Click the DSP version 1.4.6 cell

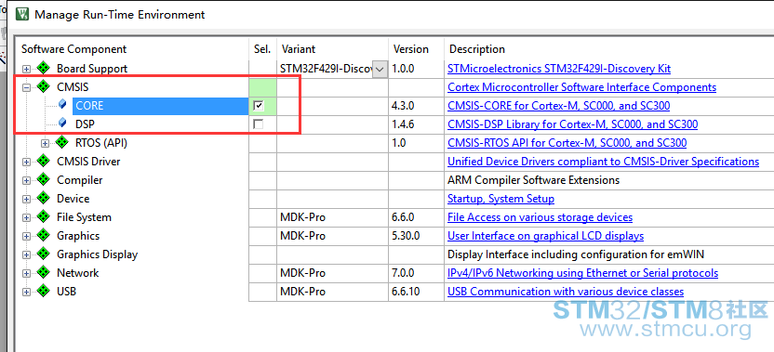click(417, 124)
